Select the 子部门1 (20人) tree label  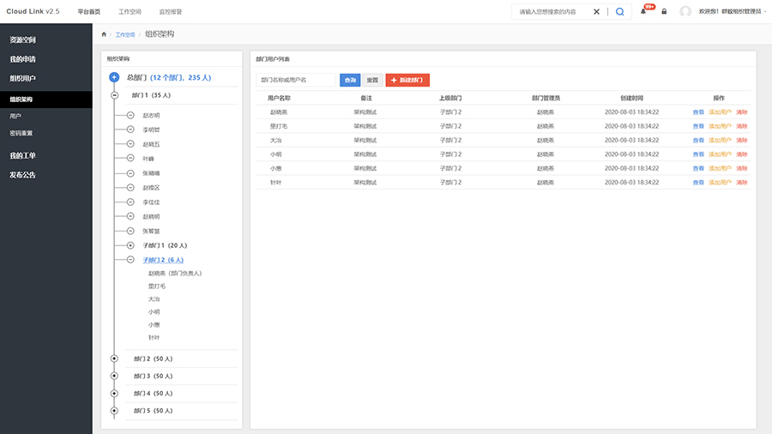[x=165, y=245]
